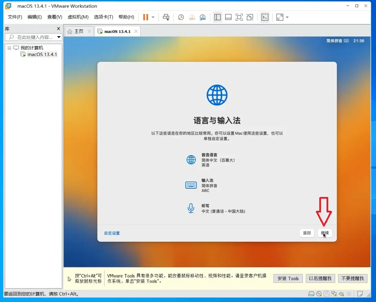Close the macOS 13.4.1 tab

136,31
